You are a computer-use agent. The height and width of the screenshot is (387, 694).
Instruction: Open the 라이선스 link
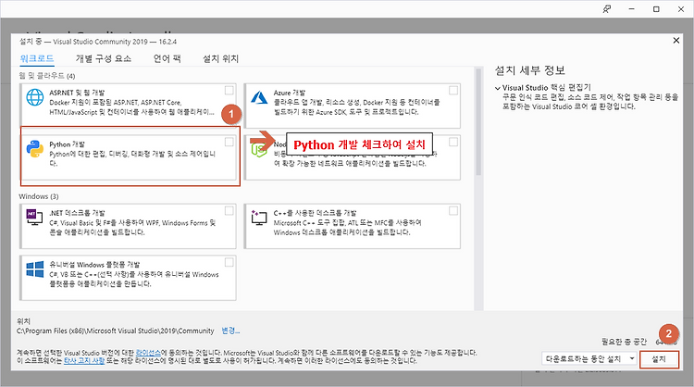[148, 353]
